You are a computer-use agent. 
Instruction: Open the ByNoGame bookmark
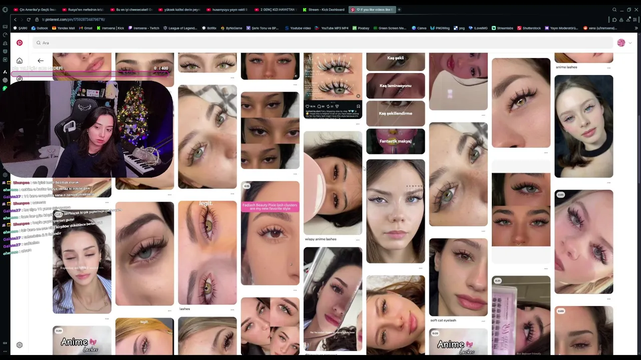coord(231,28)
